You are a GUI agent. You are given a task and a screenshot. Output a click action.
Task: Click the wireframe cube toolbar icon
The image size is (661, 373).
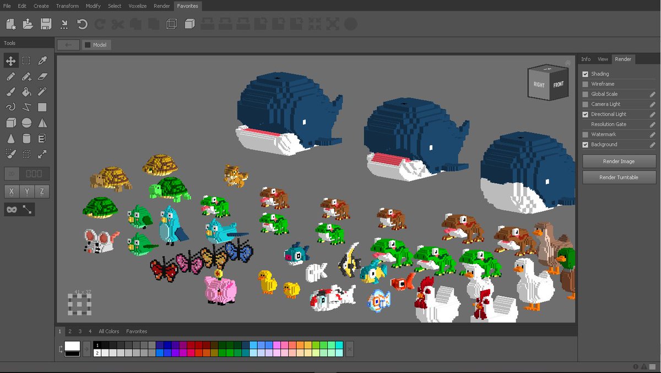(x=171, y=24)
